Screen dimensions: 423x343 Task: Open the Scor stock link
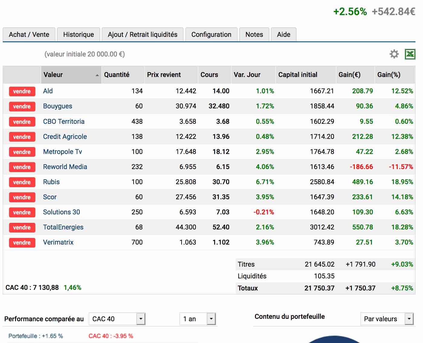50,197
